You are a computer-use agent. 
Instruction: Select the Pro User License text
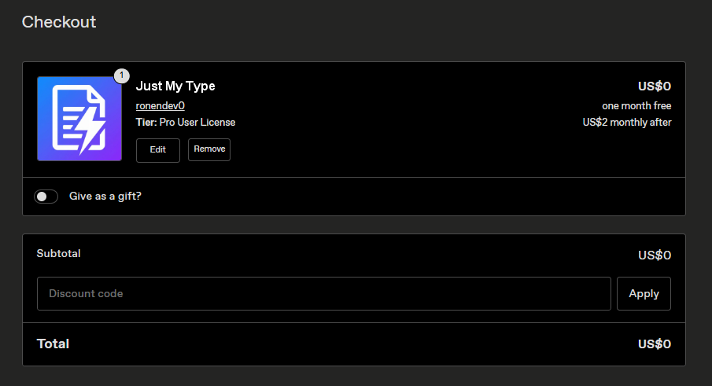point(197,123)
